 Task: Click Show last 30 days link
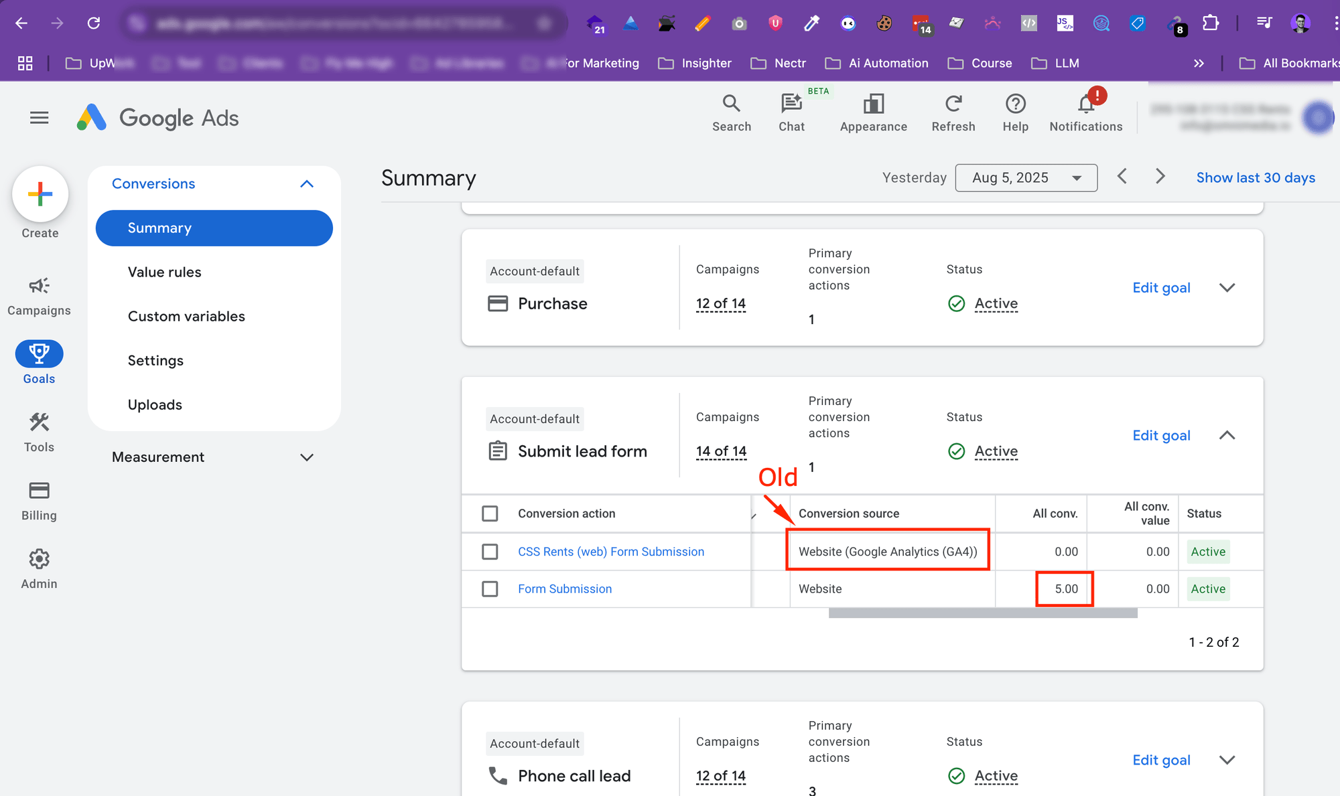[1256, 177]
